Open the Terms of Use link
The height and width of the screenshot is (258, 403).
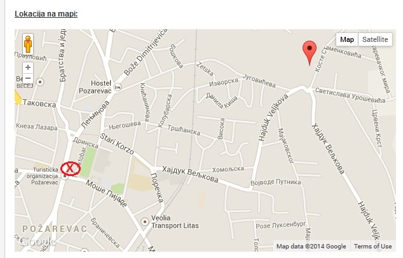(x=372, y=246)
